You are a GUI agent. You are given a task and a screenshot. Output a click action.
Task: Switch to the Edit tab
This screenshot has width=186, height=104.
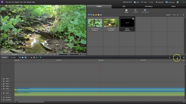124,6
